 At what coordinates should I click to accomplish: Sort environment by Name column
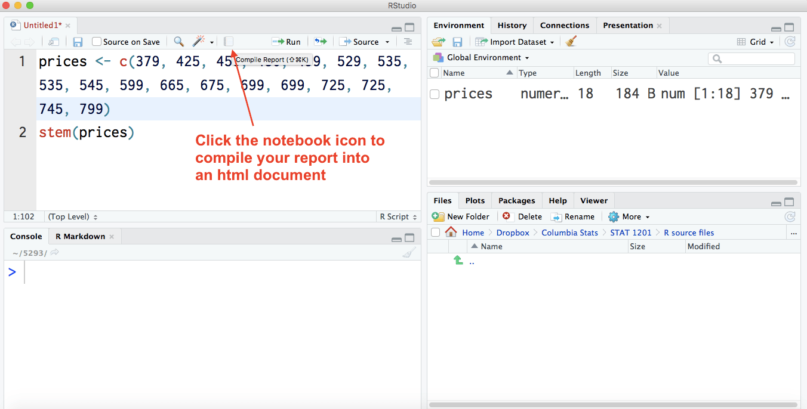tap(478, 73)
